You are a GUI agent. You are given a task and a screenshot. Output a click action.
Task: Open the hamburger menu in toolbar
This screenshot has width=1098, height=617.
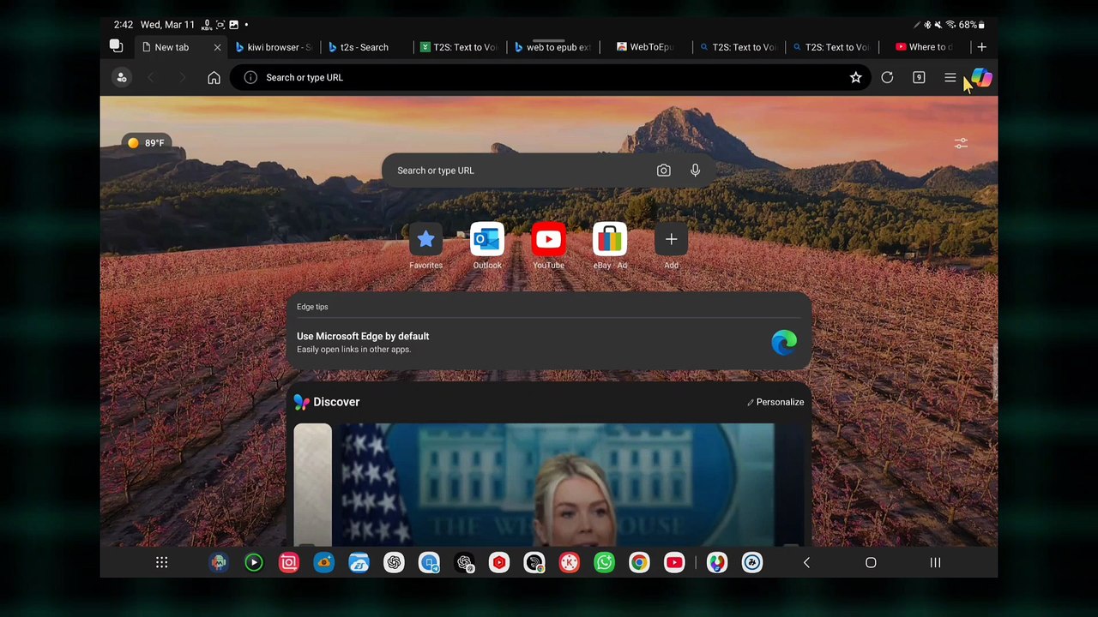[x=950, y=78]
